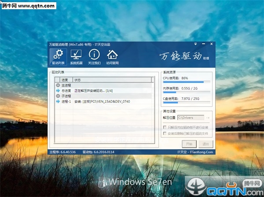Click the arrow icon beside 进程-1

click(58, 101)
